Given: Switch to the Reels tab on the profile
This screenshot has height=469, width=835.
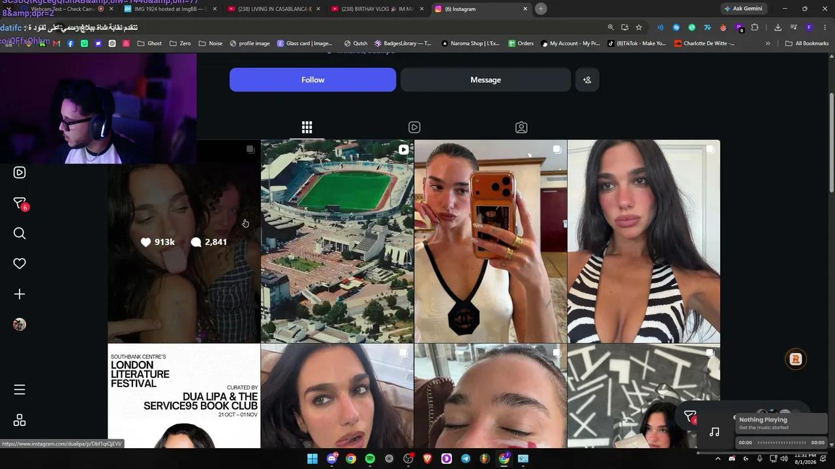Looking at the screenshot, I should pyautogui.click(x=414, y=127).
